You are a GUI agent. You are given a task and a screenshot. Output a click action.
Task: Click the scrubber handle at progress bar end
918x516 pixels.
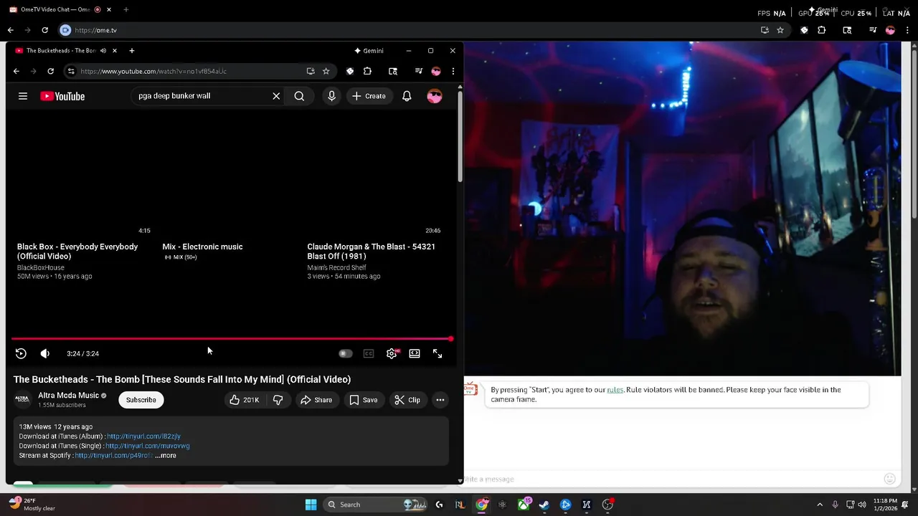[x=450, y=338]
